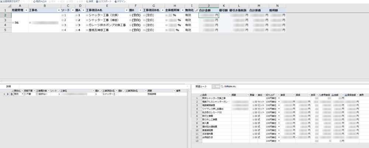
Task: Open the 有効 dropdown in detail row
Action: click(23, 94)
